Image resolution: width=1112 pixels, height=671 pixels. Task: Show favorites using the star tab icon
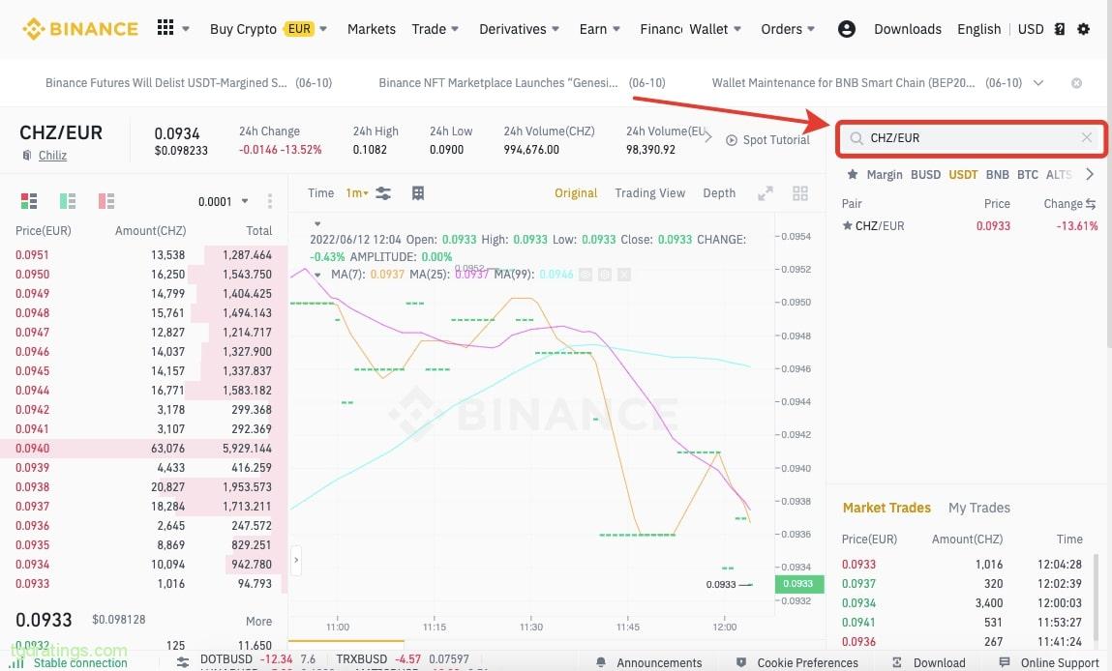pyautogui.click(x=853, y=174)
